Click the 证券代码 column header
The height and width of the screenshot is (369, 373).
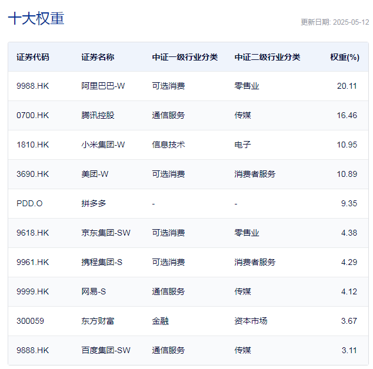(x=33, y=57)
